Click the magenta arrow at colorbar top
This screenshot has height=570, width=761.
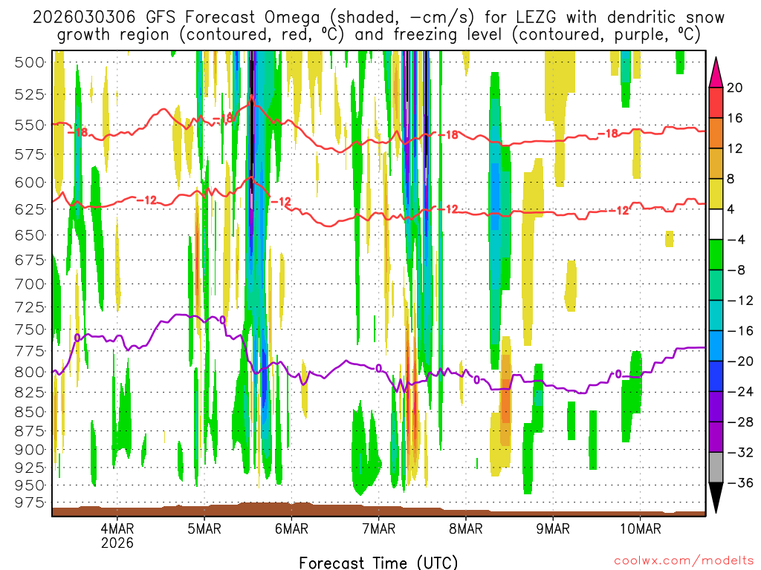click(716, 73)
